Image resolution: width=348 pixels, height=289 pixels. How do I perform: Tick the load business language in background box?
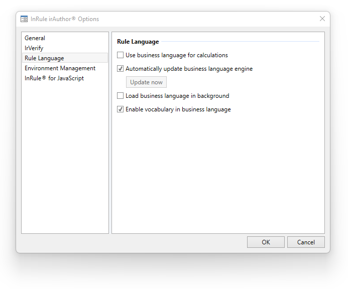click(x=121, y=96)
